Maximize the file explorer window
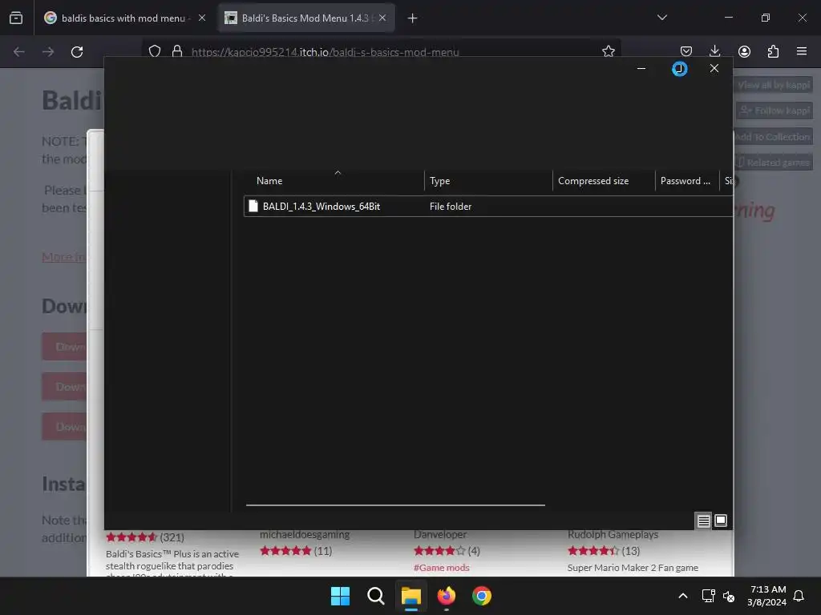The image size is (821, 615). point(679,69)
